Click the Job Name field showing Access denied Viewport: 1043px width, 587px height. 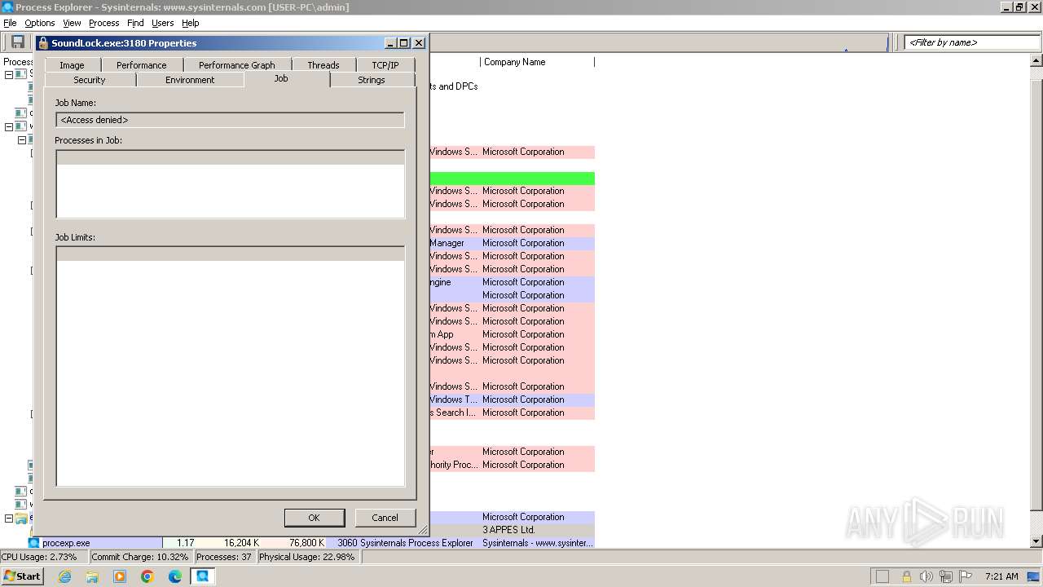(x=230, y=120)
